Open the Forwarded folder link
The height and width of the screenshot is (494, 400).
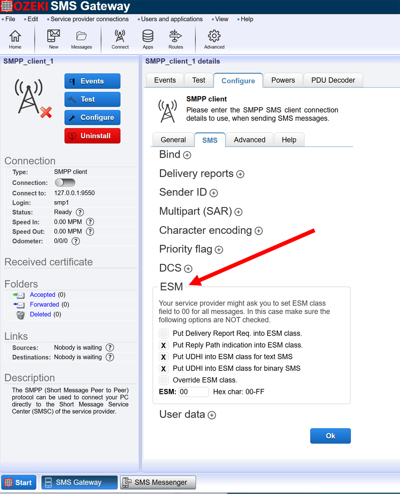point(44,305)
